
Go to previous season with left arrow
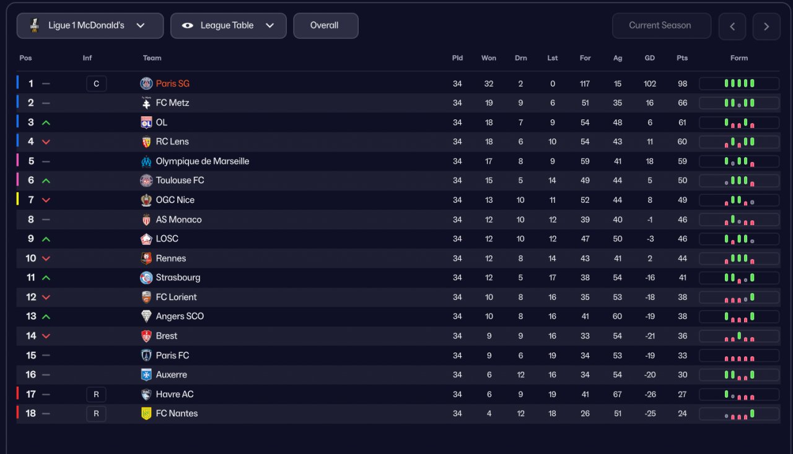[x=732, y=26]
